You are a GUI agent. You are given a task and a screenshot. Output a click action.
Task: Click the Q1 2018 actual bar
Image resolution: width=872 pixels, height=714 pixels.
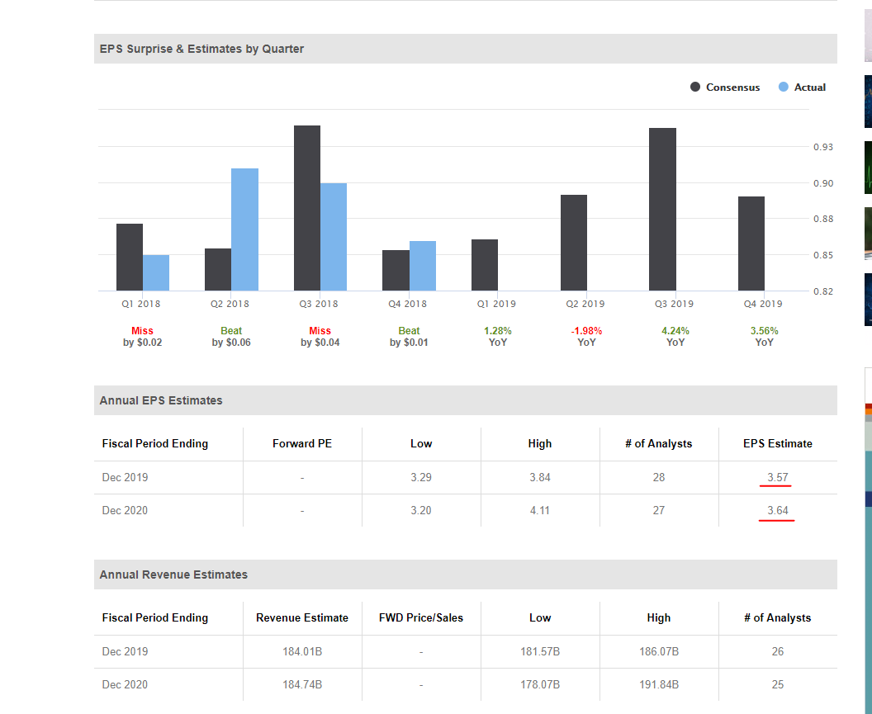(x=156, y=272)
